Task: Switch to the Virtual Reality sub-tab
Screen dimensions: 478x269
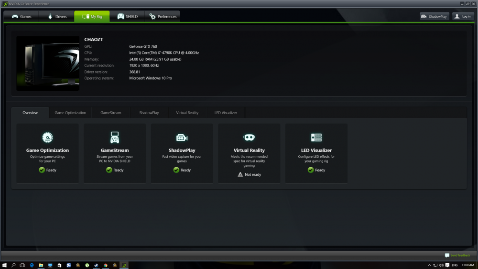Action: click(187, 113)
